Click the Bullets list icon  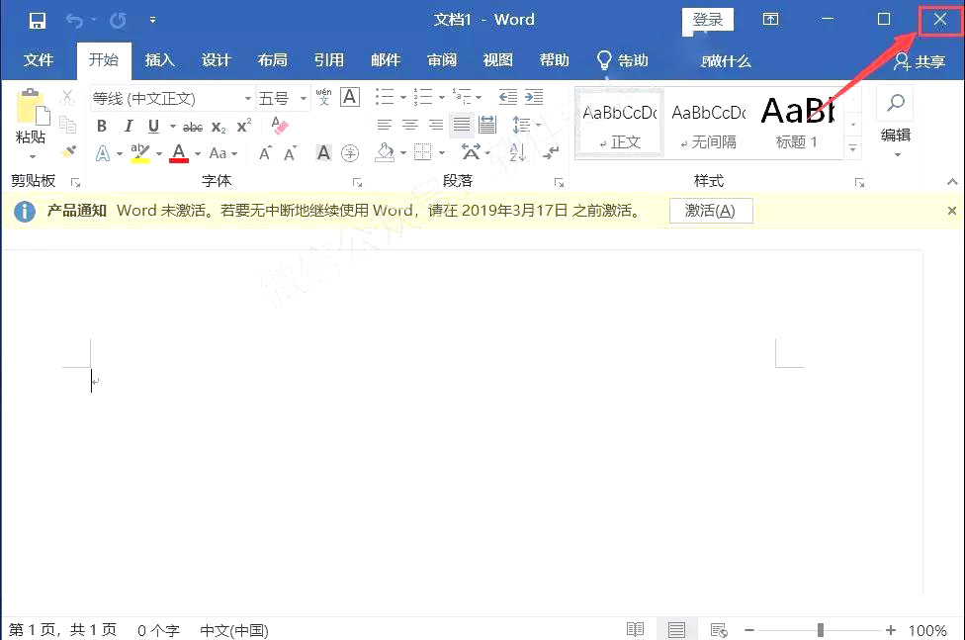point(386,97)
